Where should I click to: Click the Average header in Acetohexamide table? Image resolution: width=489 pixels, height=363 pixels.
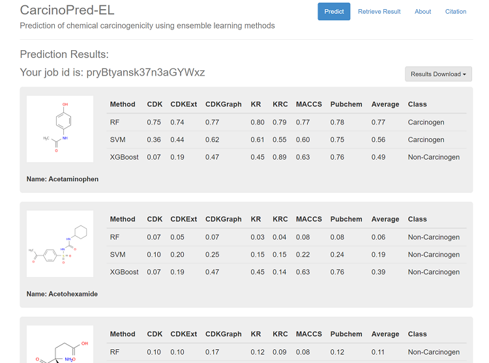[x=385, y=219]
